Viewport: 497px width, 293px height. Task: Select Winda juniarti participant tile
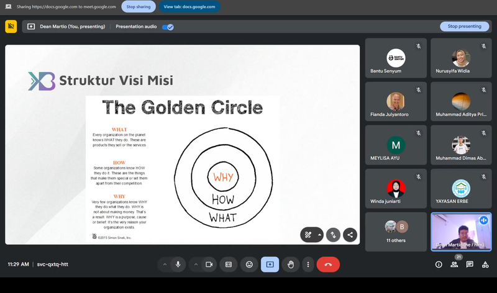396,189
